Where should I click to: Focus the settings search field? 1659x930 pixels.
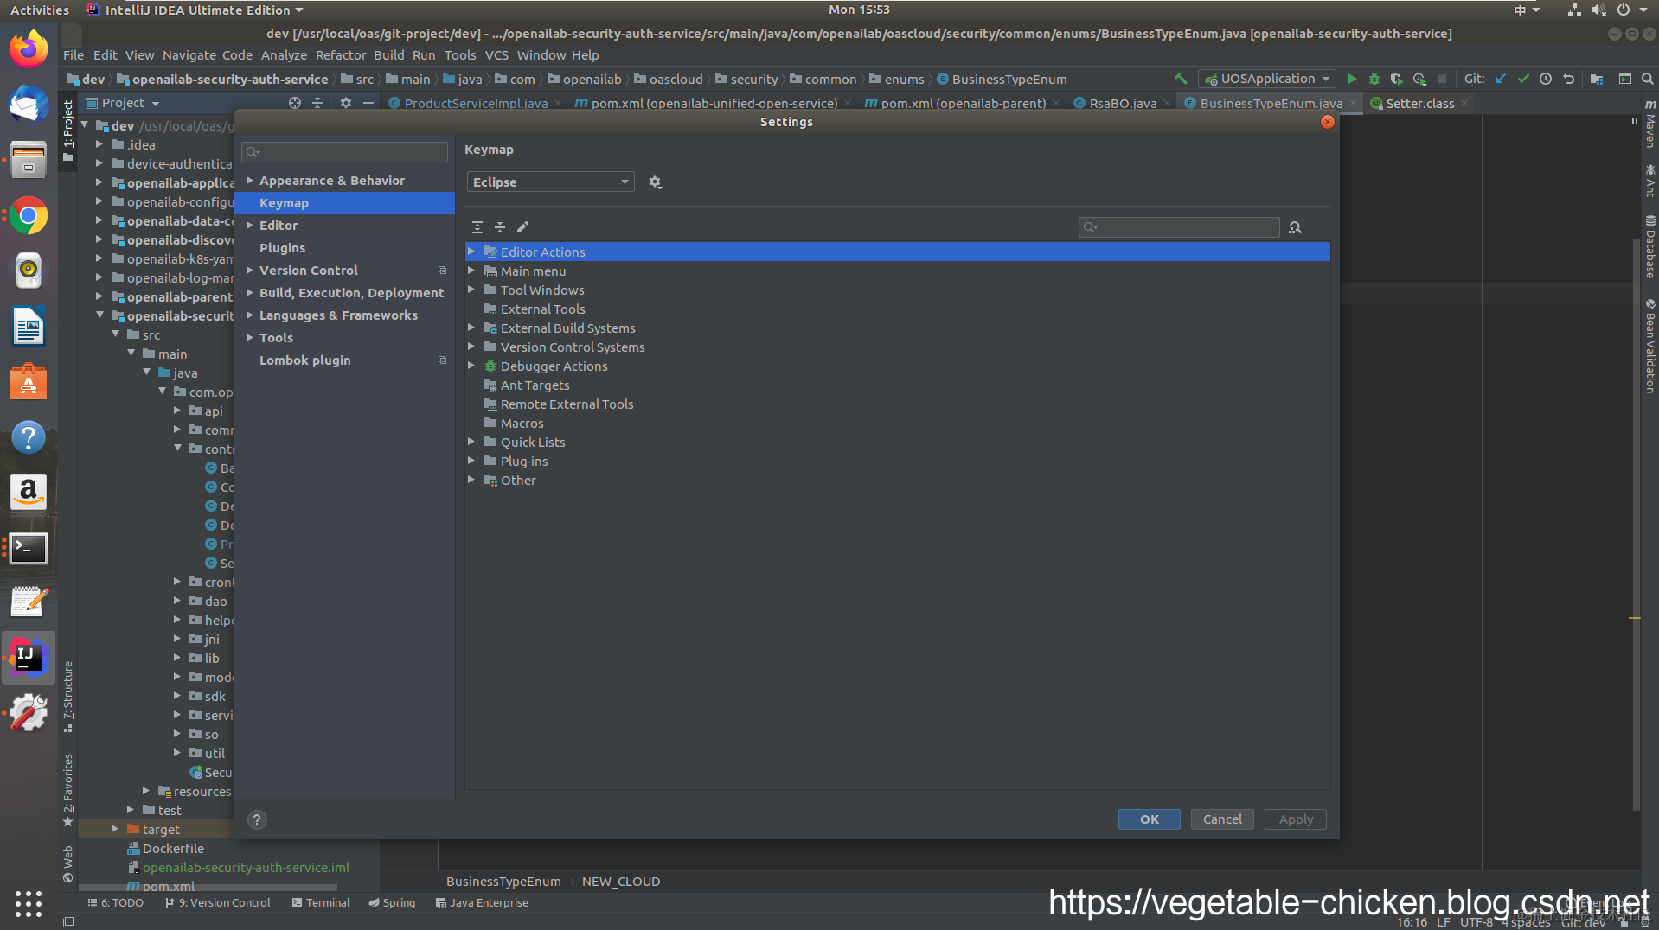[345, 152]
